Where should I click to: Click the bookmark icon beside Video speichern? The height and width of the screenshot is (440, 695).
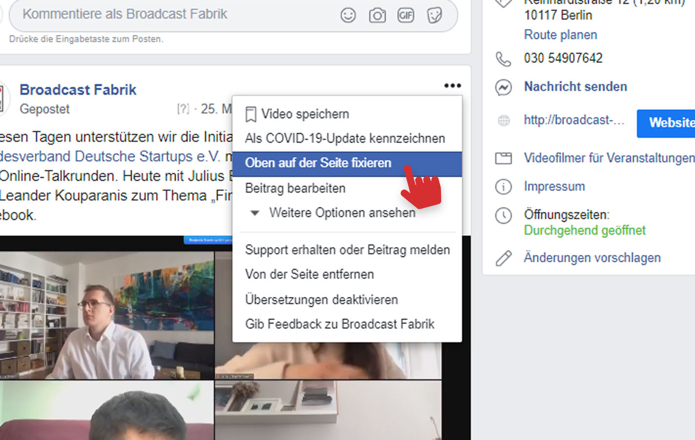point(251,114)
